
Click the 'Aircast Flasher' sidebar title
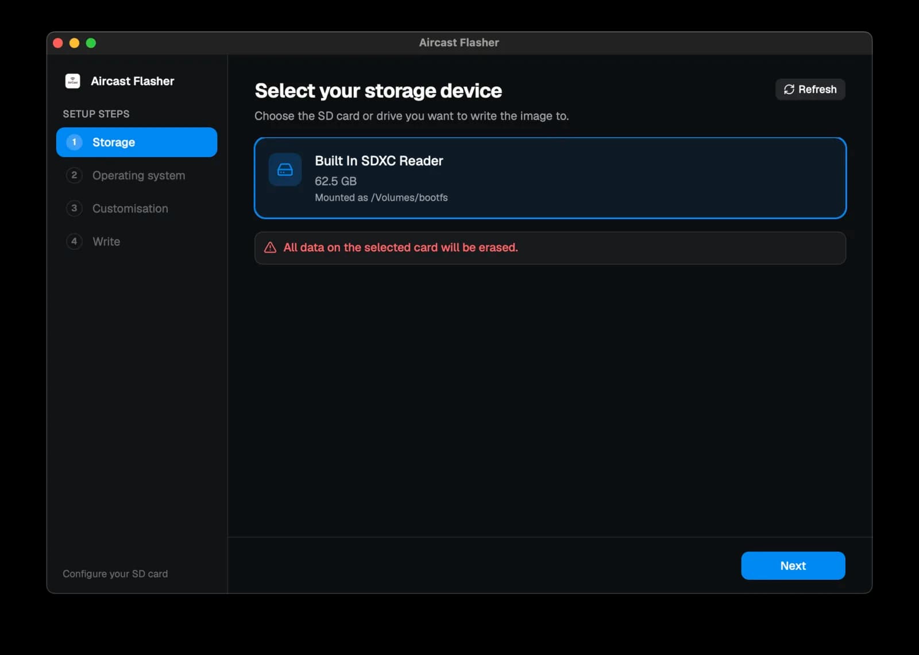coord(132,81)
